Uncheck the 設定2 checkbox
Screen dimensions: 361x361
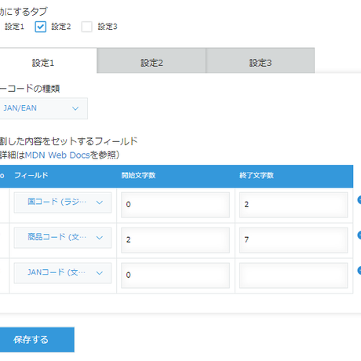click(x=41, y=27)
